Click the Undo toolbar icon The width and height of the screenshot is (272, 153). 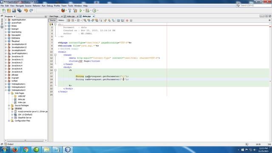[26, 11]
